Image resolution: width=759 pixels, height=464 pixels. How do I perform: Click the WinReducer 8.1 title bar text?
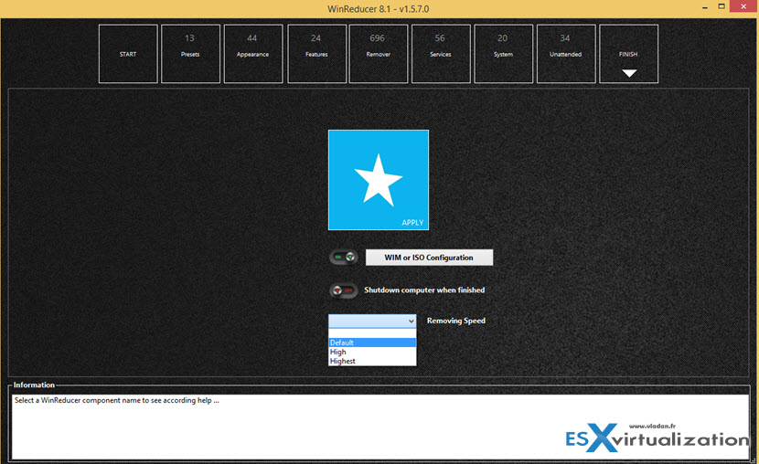[x=378, y=9]
